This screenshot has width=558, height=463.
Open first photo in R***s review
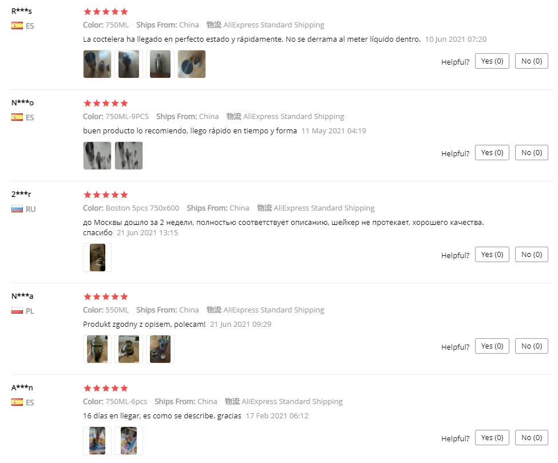click(97, 64)
